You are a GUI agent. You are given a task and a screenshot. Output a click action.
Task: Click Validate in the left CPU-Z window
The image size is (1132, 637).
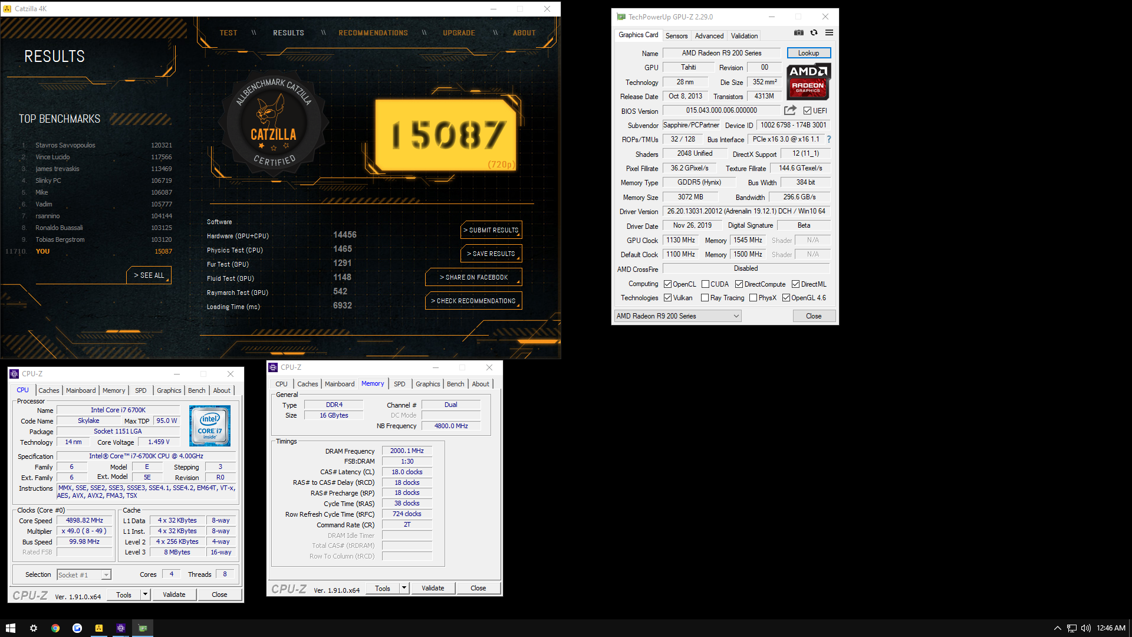point(174,595)
